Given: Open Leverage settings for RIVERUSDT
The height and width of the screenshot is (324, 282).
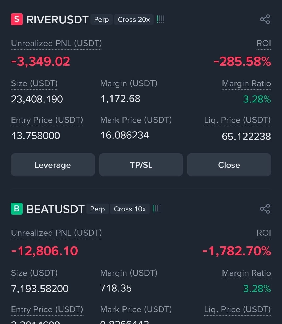Looking at the screenshot, I should pyautogui.click(x=53, y=165).
